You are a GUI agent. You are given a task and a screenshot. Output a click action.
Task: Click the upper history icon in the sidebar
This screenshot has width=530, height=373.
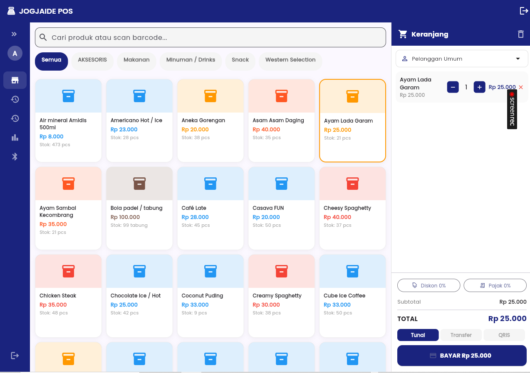(x=15, y=99)
